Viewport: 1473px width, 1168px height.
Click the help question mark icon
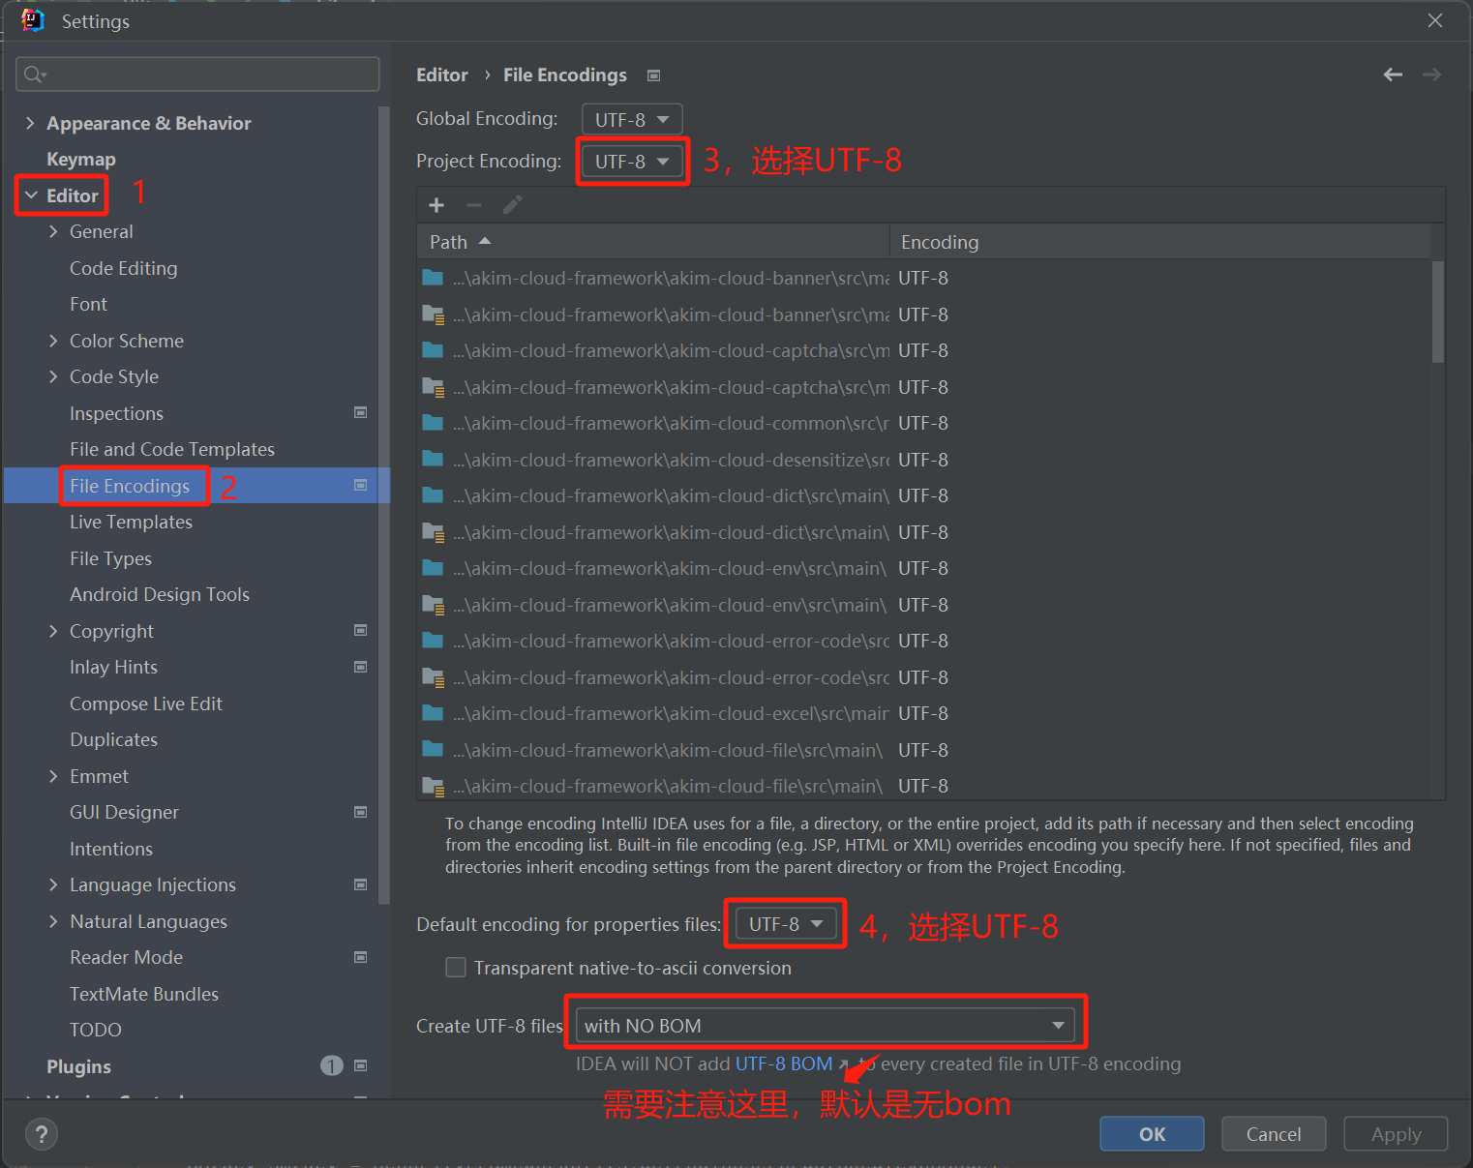pyautogui.click(x=41, y=1134)
